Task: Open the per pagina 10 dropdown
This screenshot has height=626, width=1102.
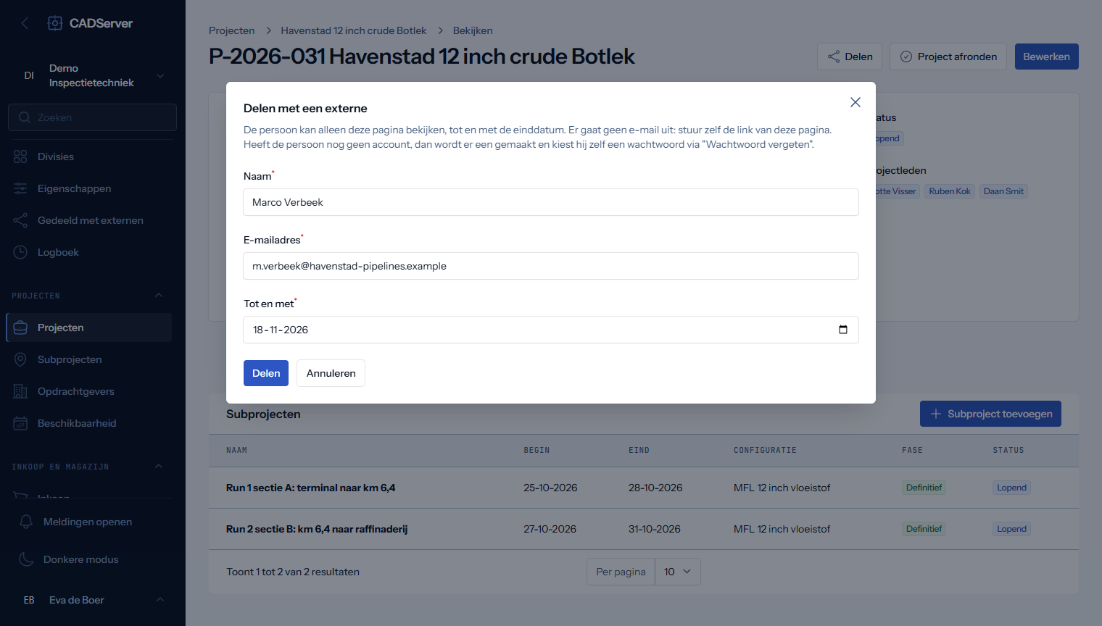Action: point(678,572)
